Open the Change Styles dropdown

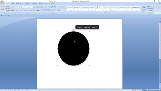144,9
